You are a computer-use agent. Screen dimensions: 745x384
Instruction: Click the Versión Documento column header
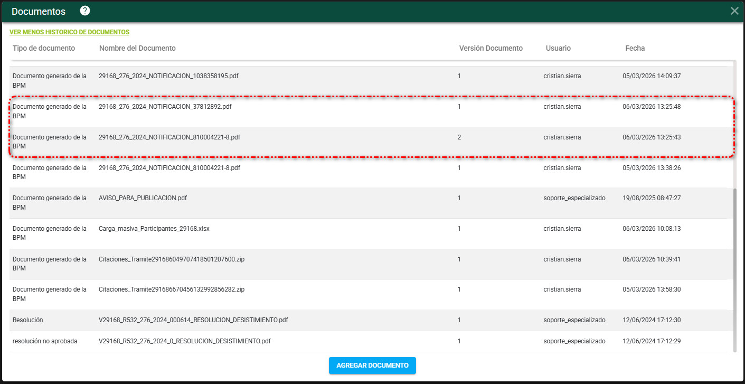(x=491, y=48)
